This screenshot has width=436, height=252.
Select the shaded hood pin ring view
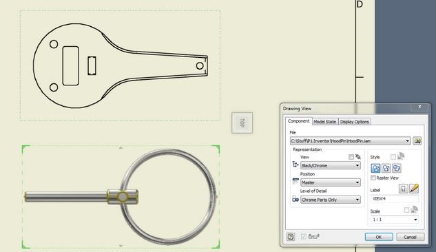click(121, 196)
